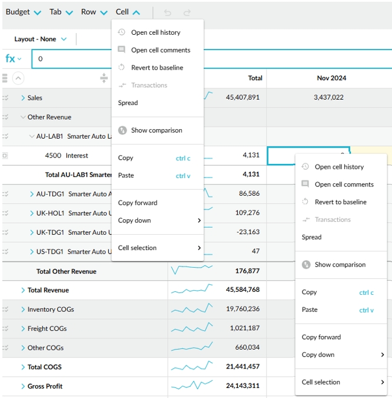392x398 pixels.
Task: Select the Sales Nov 2024 cell 3,437,022
Action: 328,97
